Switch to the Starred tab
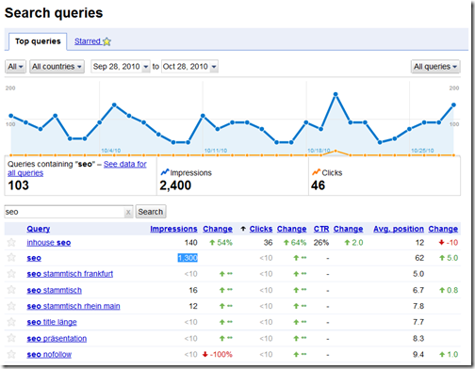This screenshot has width=475, height=369. coord(92,41)
